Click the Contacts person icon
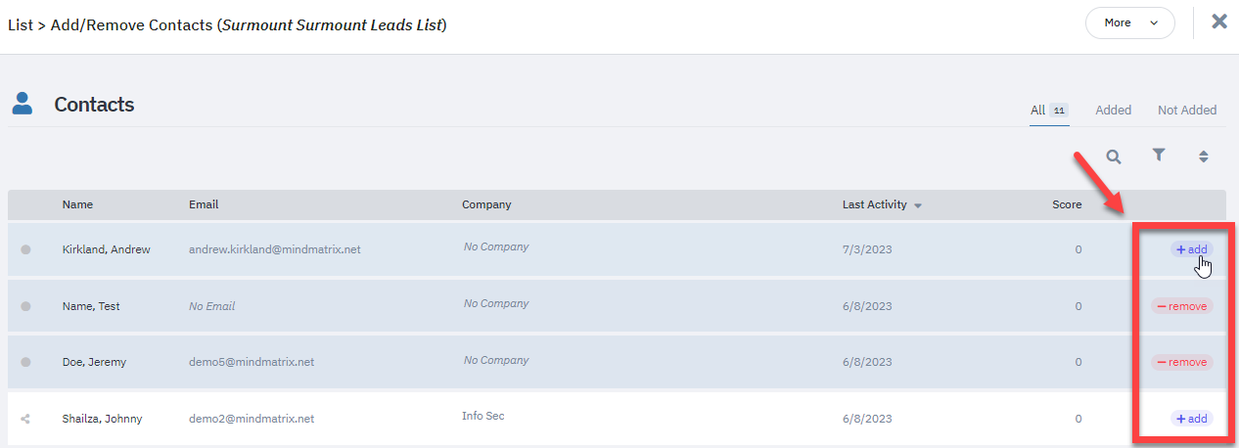 click(x=23, y=104)
